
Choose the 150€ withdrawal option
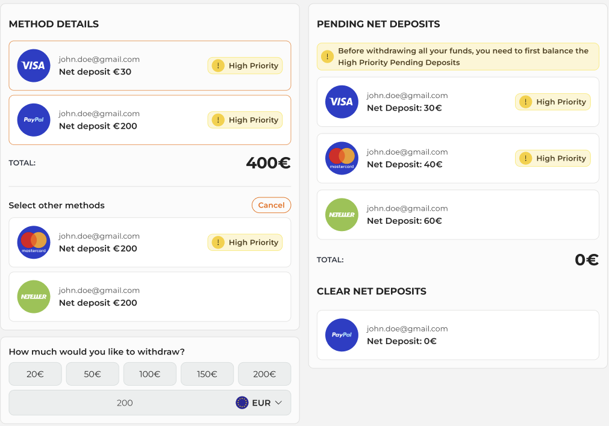tap(207, 374)
